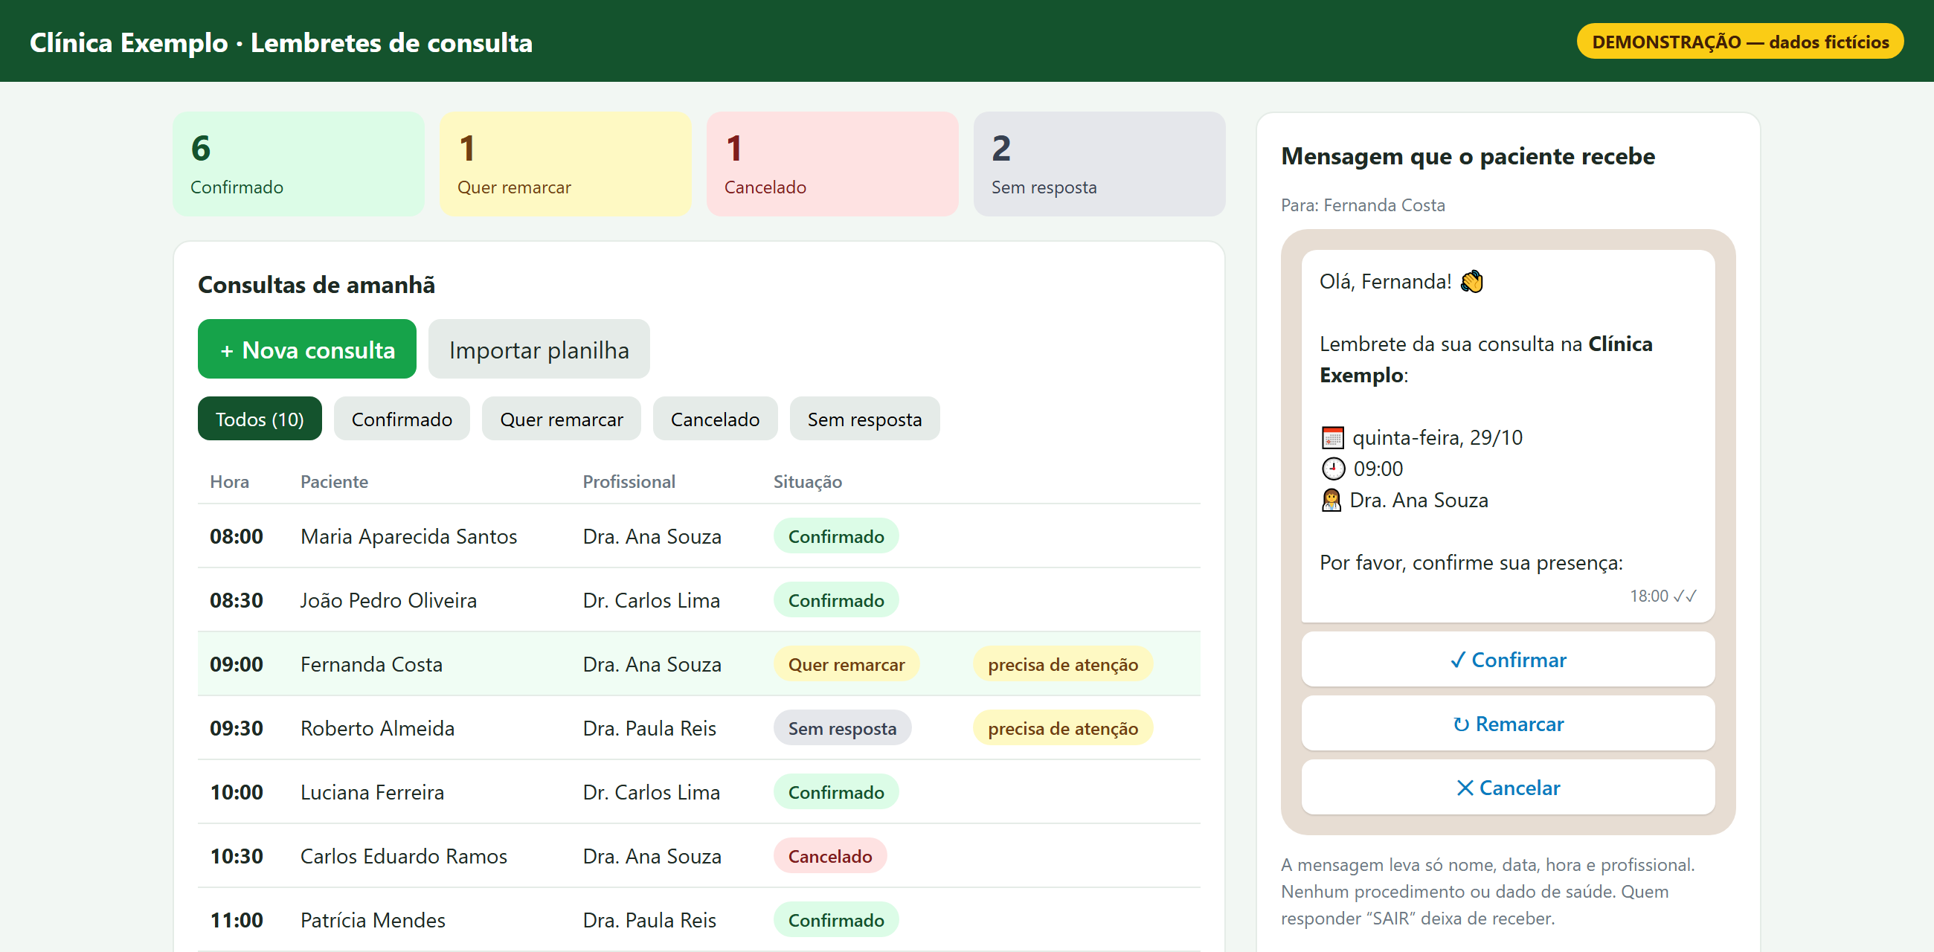This screenshot has width=1934, height=952.
Task: Filter by Confirmado chip
Action: [x=402, y=418]
